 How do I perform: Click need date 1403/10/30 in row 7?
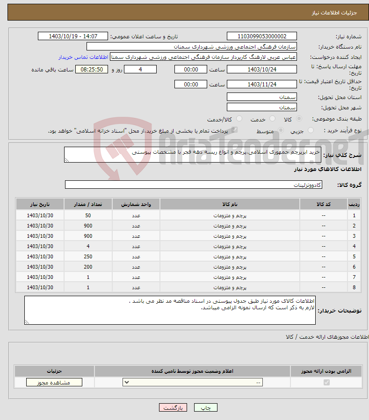pos(40,277)
